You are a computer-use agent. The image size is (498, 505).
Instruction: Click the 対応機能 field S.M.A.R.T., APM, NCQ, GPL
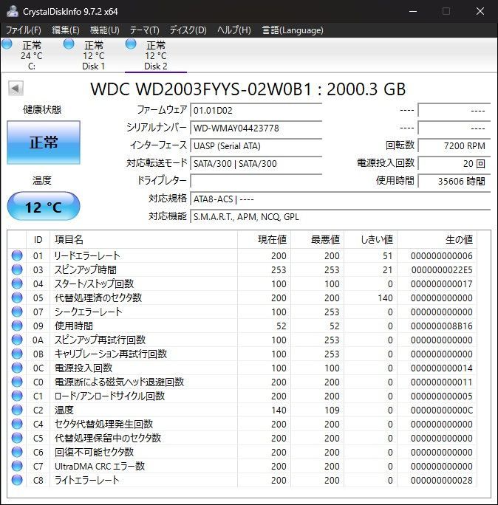[x=341, y=217]
